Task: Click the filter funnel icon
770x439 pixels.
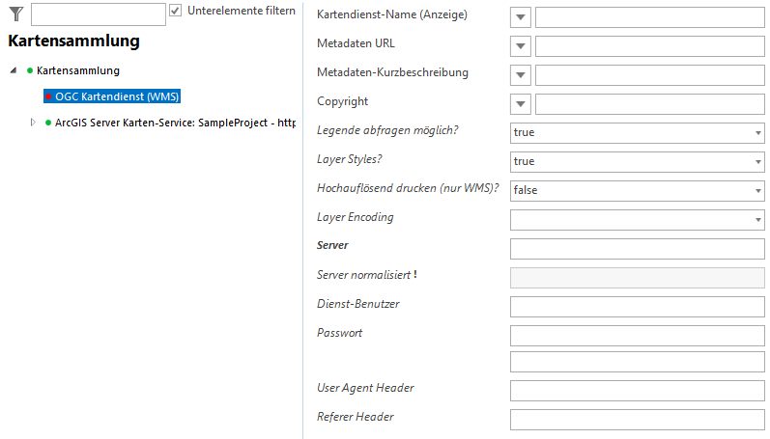Action: [15, 13]
